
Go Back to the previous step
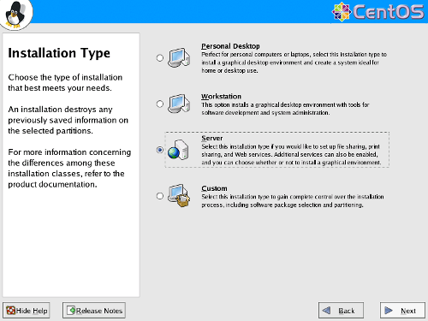click(341, 310)
